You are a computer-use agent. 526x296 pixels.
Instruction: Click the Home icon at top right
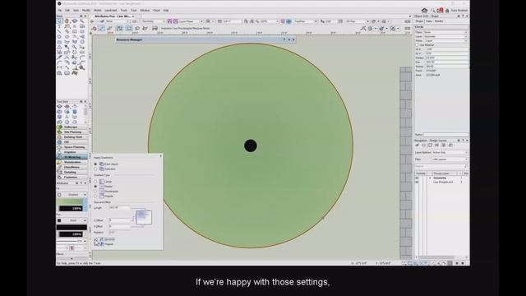click(x=425, y=11)
